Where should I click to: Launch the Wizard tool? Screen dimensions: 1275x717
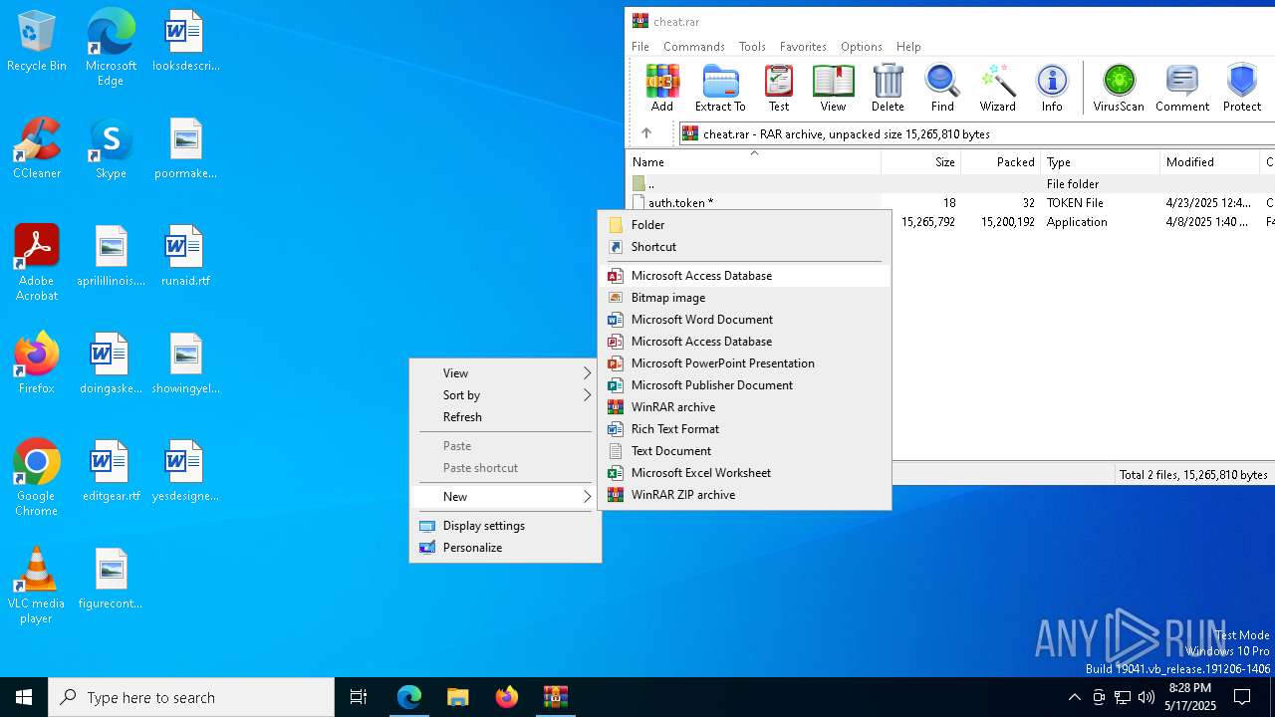click(997, 89)
